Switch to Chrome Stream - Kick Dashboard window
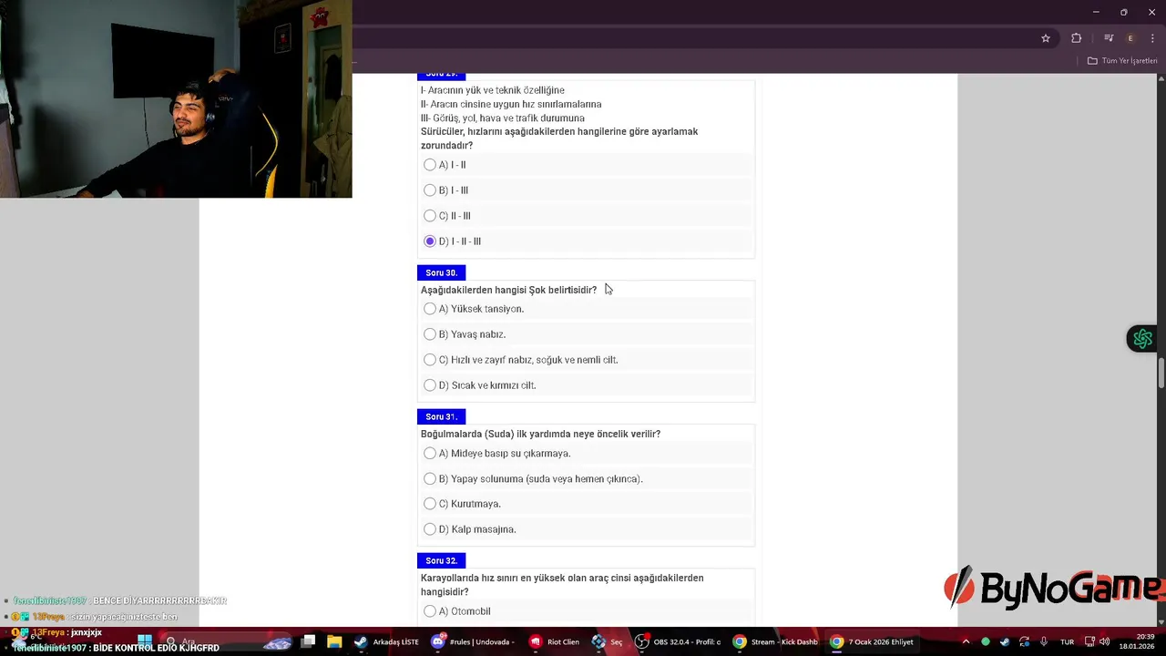 775,641
